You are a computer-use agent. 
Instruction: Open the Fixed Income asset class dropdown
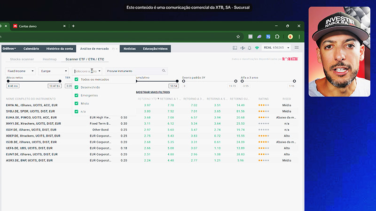click(20, 71)
